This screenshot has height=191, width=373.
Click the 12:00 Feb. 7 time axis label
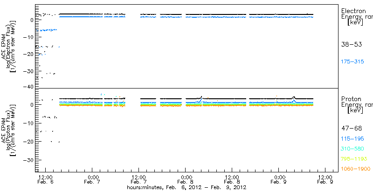[x=138, y=179]
